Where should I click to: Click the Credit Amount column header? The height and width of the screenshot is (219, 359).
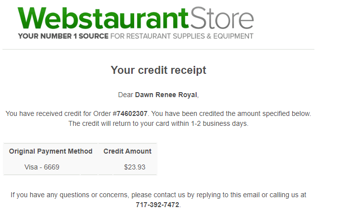pyautogui.click(x=127, y=151)
